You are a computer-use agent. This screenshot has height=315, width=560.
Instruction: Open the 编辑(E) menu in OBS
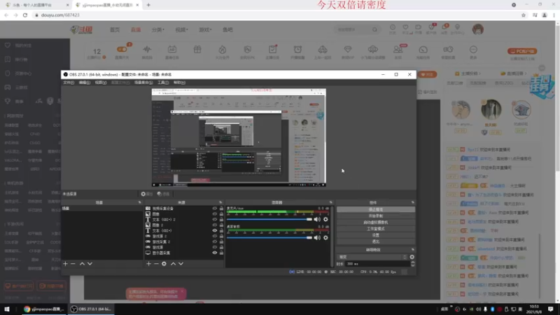(85, 83)
